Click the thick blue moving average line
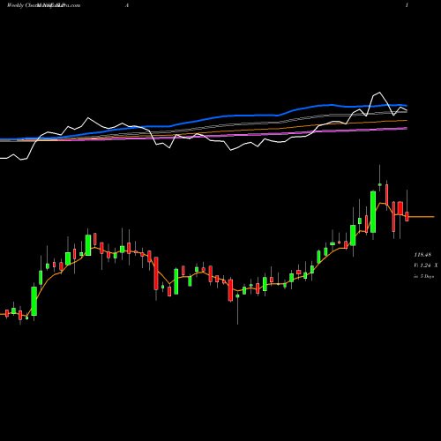This screenshot has width=441, height=441. click(x=223, y=116)
